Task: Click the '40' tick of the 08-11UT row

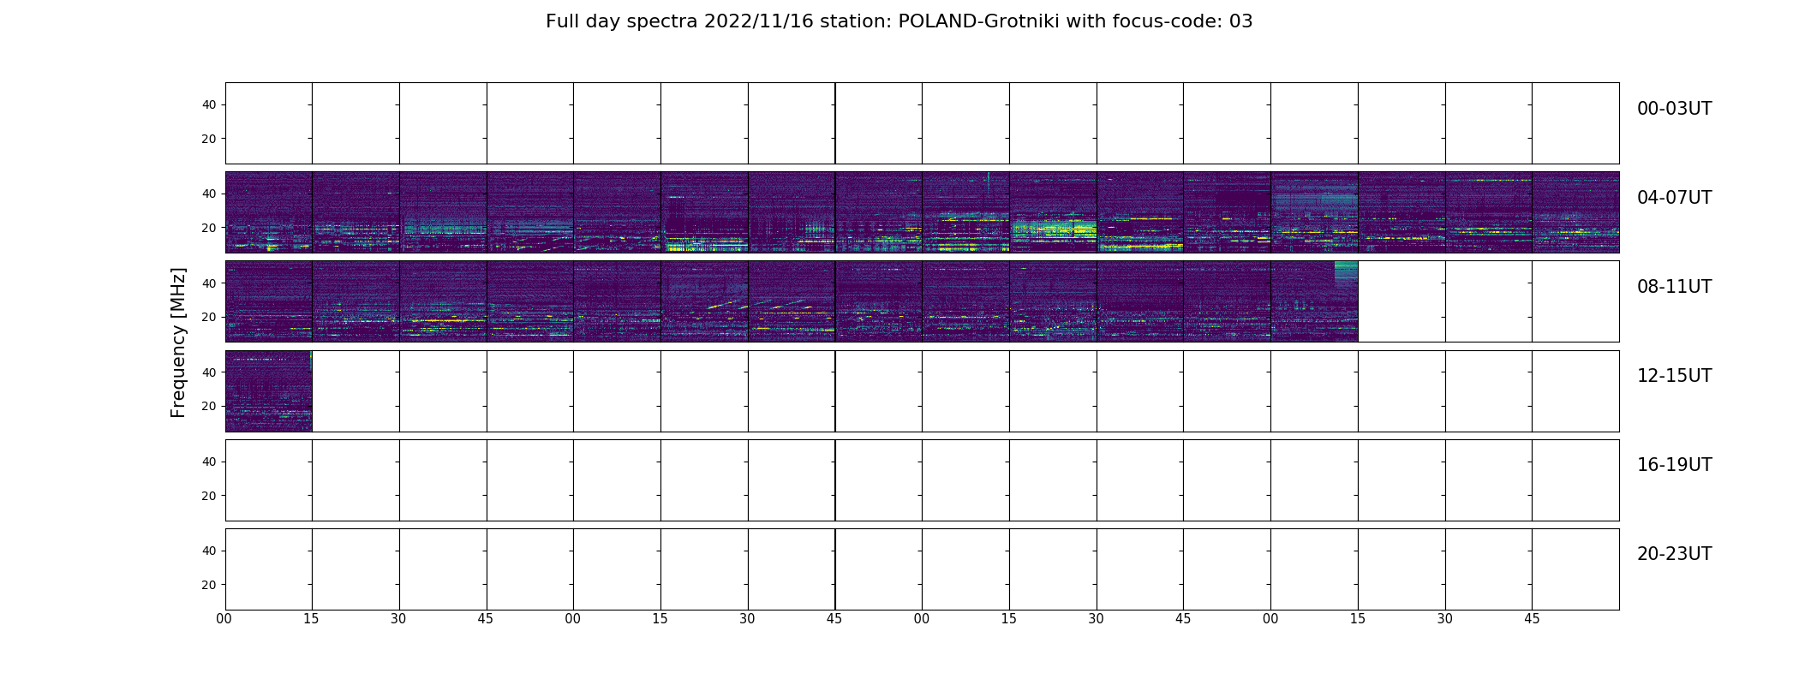Action: (209, 283)
